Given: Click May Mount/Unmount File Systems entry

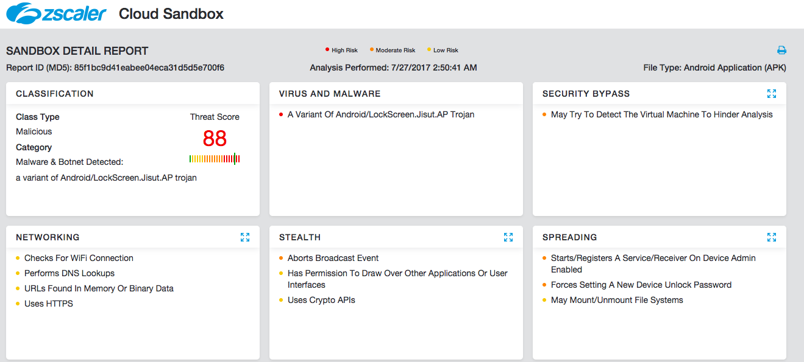Looking at the screenshot, I should coord(617,300).
